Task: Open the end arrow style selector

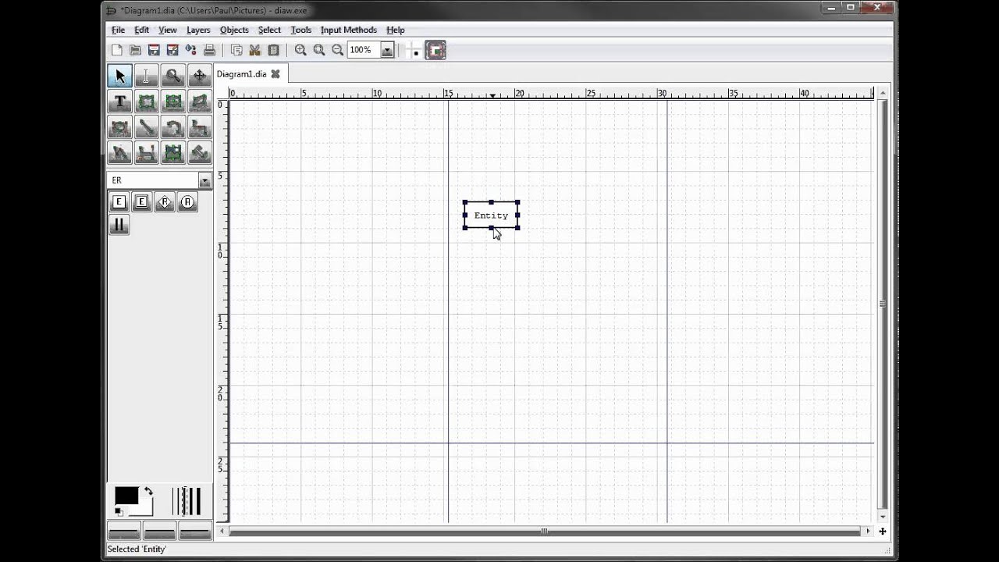Action: point(195,532)
